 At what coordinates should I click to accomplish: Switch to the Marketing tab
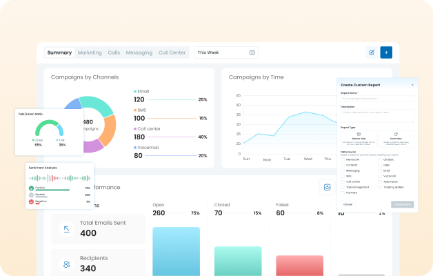click(90, 52)
